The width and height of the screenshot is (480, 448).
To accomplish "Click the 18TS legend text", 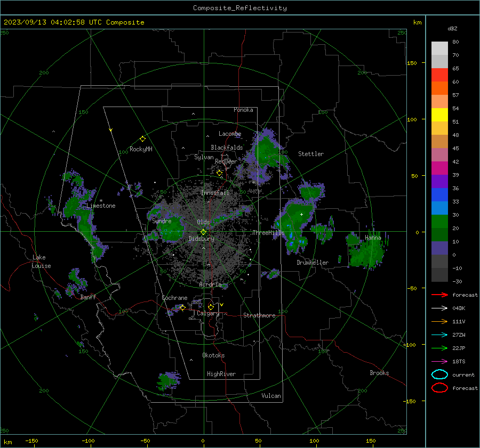I will [459, 362].
